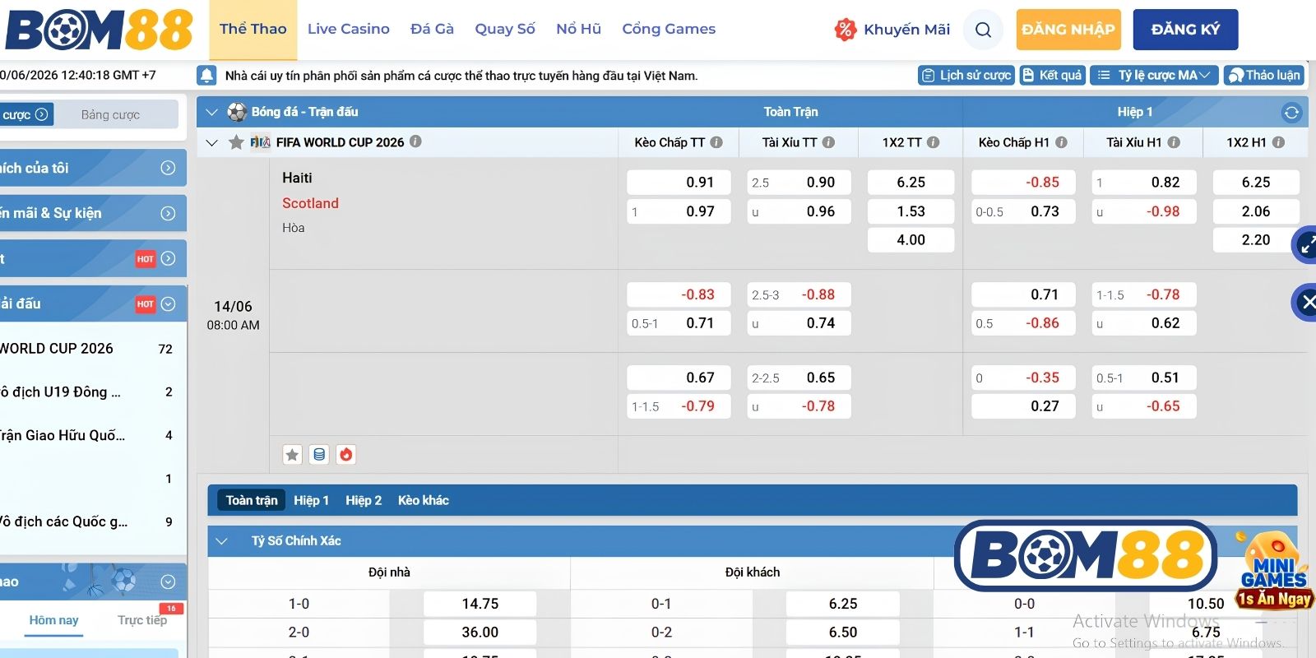Expand the mãi & Sự kiện sidebar panel

(168, 213)
